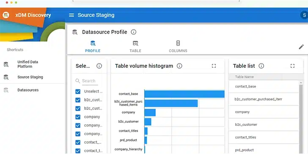Open info icon in Sele... panel
308x154 pixels.
[x=99, y=66]
